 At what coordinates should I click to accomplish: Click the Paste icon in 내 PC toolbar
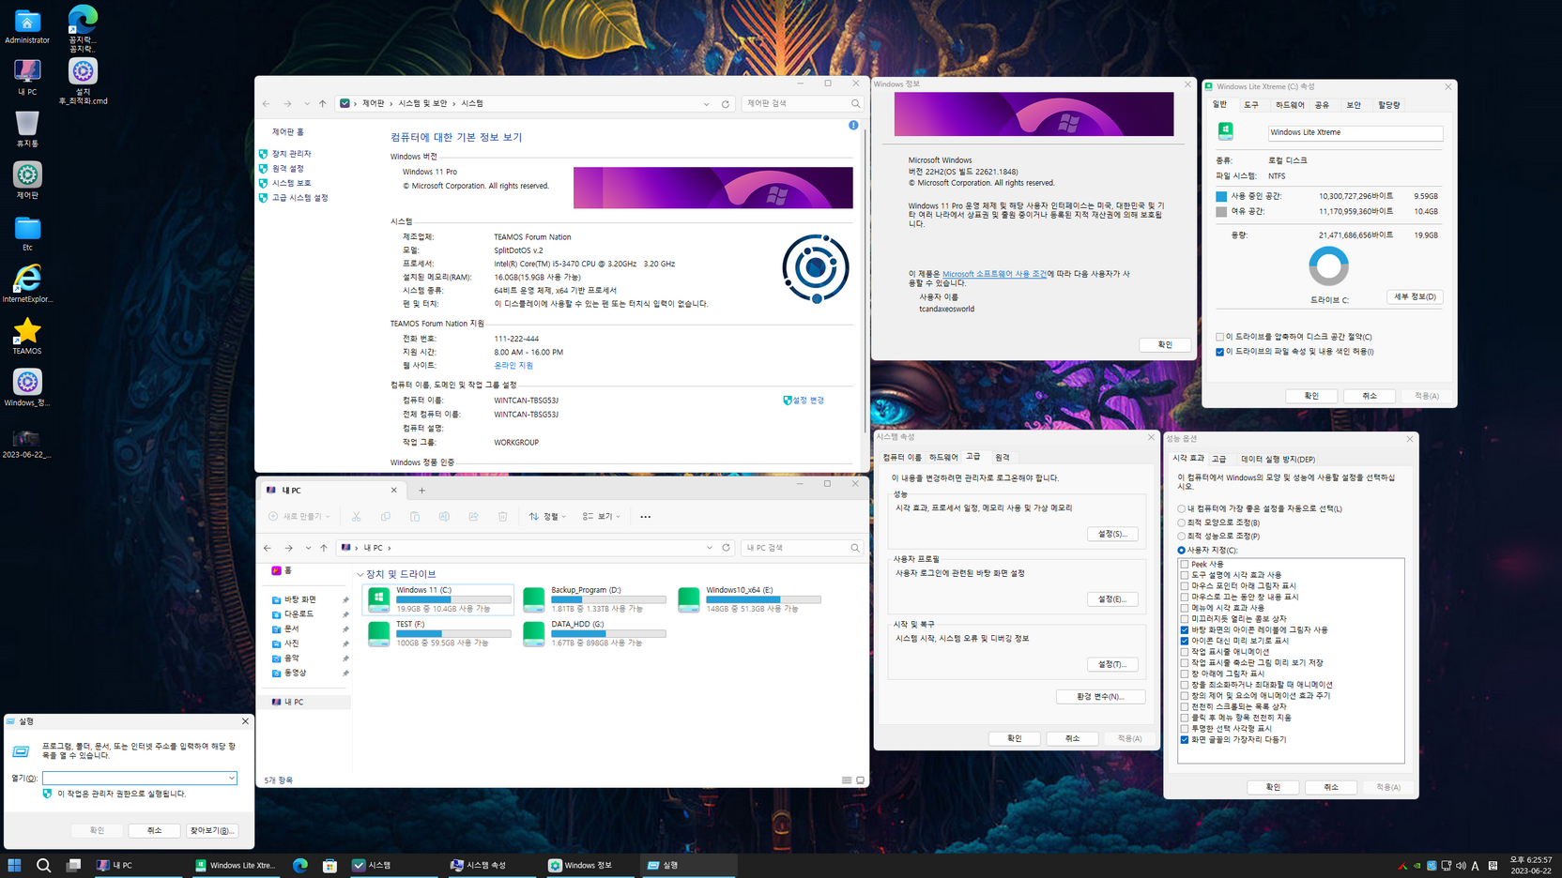(415, 516)
